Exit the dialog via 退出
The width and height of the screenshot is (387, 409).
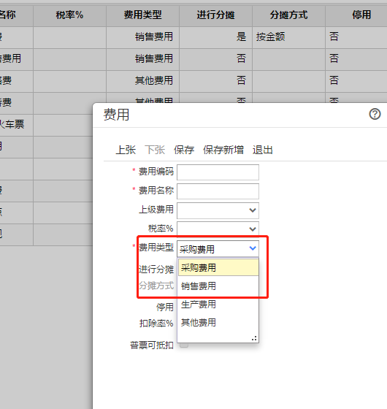[x=263, y=150]
